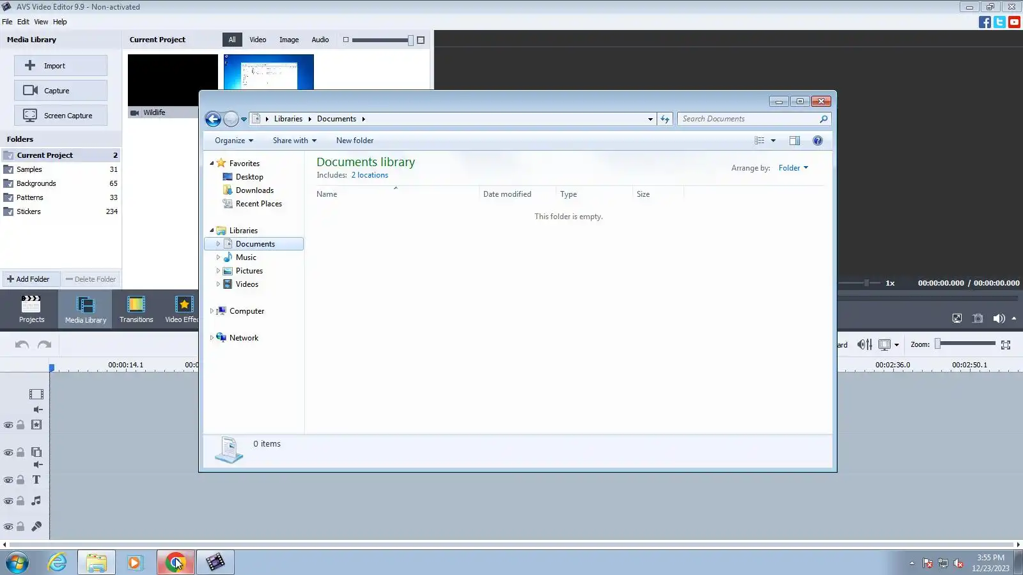Open the audio mixer in timeline toolbar

point(864,345)
